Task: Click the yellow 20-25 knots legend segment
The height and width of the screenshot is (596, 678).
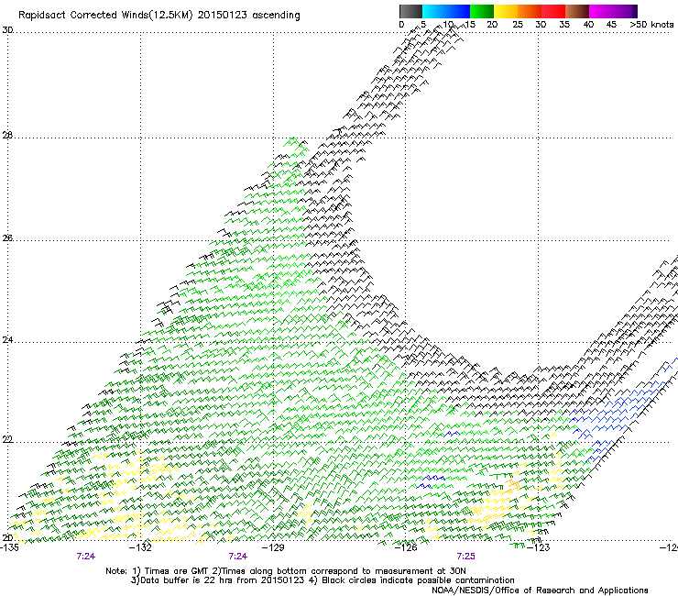Action: click(506, 11)
